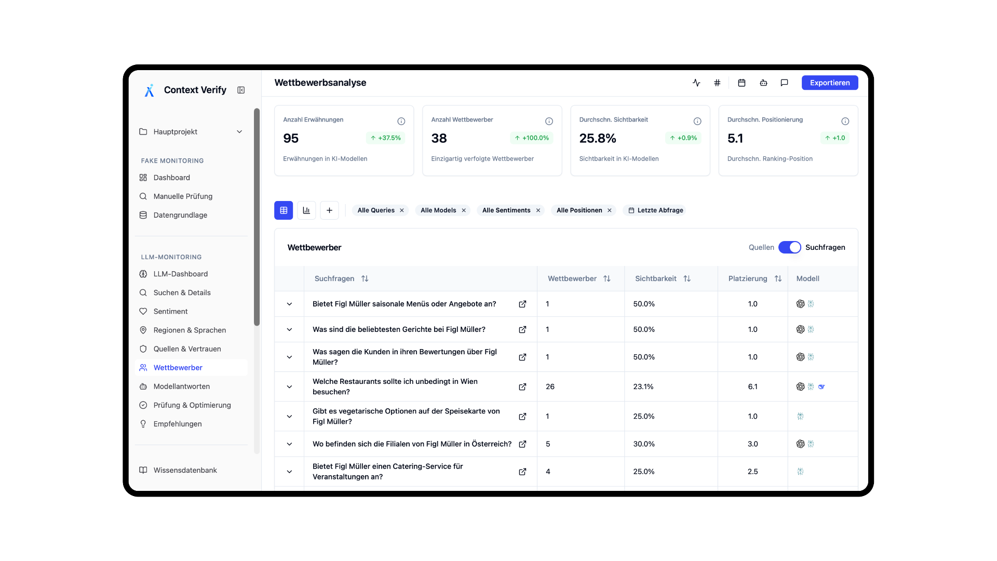Expand the Catering-Service question row
Viewport: 997px width, 561px height.
tap(289, 472)
